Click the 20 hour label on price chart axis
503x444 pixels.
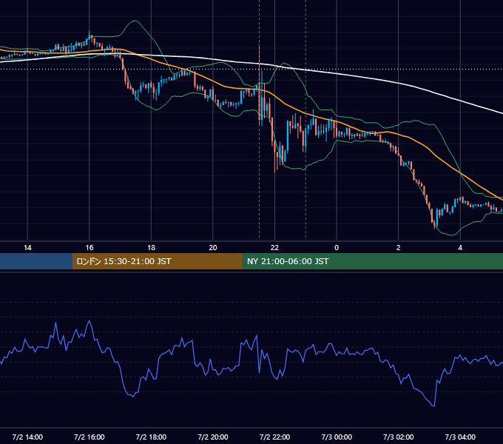point(213,248)
